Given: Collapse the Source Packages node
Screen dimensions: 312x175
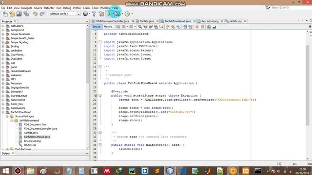Looking at the screenshot, I should pyautogui.click(x=7, y=116).
